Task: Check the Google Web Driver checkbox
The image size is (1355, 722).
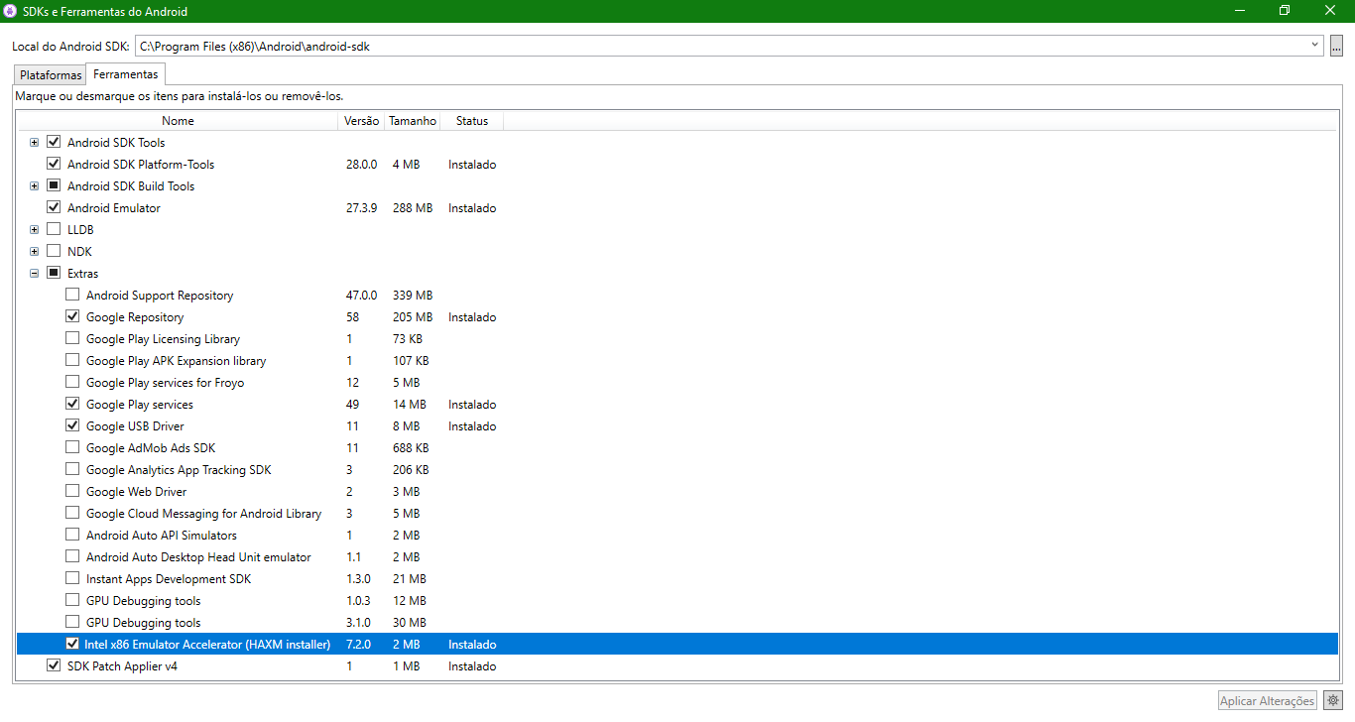Action: coord(72,491)
